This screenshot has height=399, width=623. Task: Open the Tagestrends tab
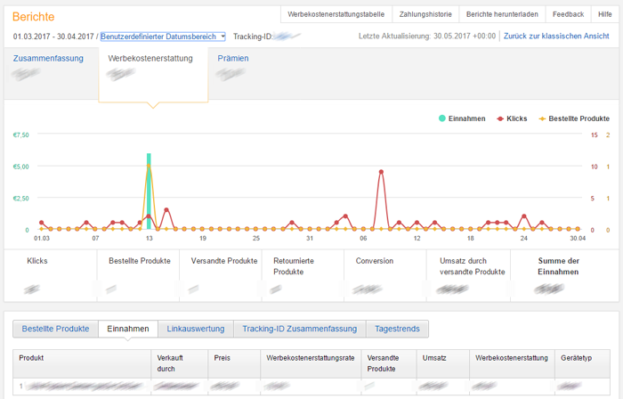[x=397, y=329]
